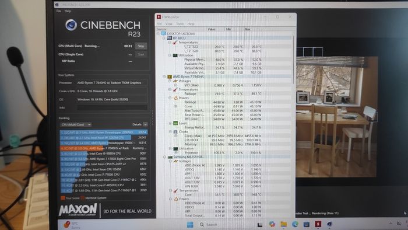
Task: Click the Max column header
Action: click(x=252, y=29)
